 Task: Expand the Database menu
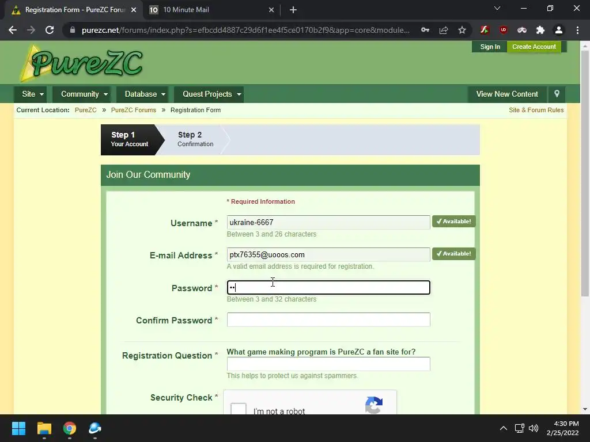click(142, 94)
